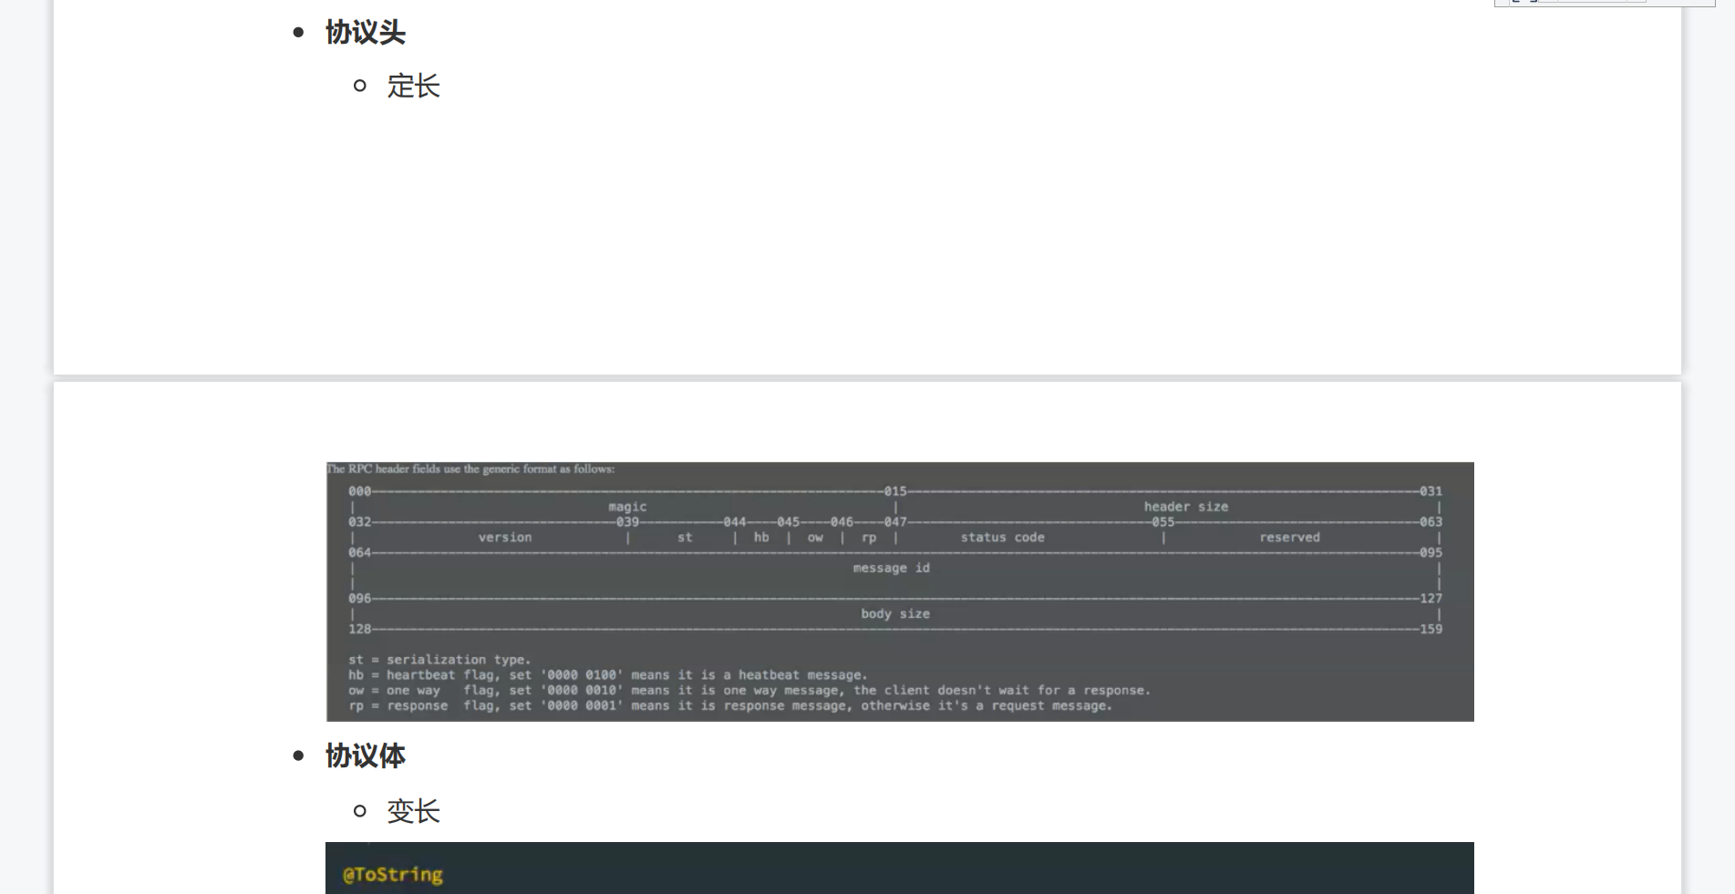Click the 'rp = response flag' legend line

[730, 706]
